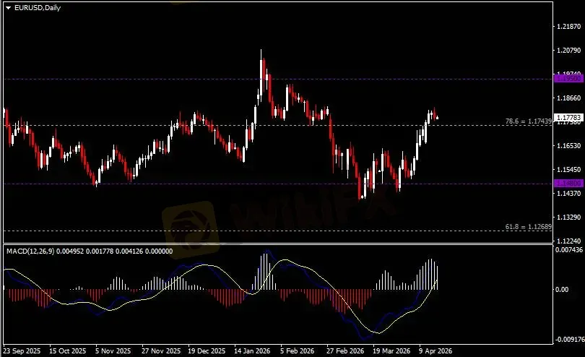This screenshot has width=585, height=357.
Task: Click the MACD value 0.001778
Action: pyautogui.click(x=100, y=251)
